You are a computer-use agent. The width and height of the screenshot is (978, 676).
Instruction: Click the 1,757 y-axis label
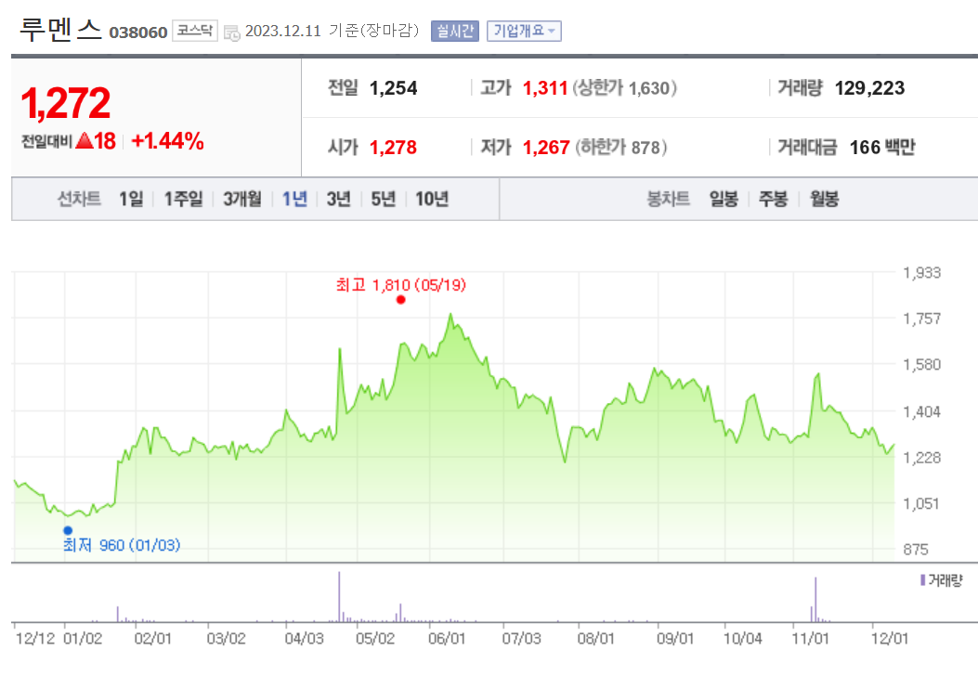(922, 318)
